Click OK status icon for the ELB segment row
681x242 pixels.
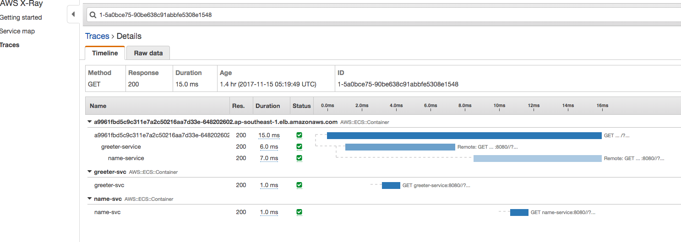300,135
